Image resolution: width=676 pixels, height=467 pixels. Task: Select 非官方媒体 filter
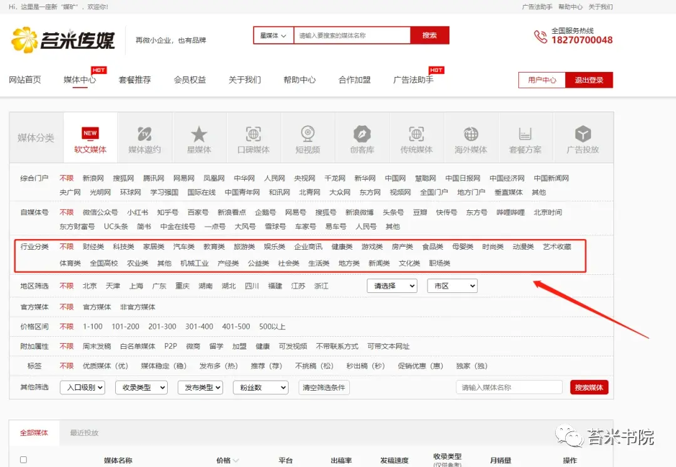(x=138, y=307)
